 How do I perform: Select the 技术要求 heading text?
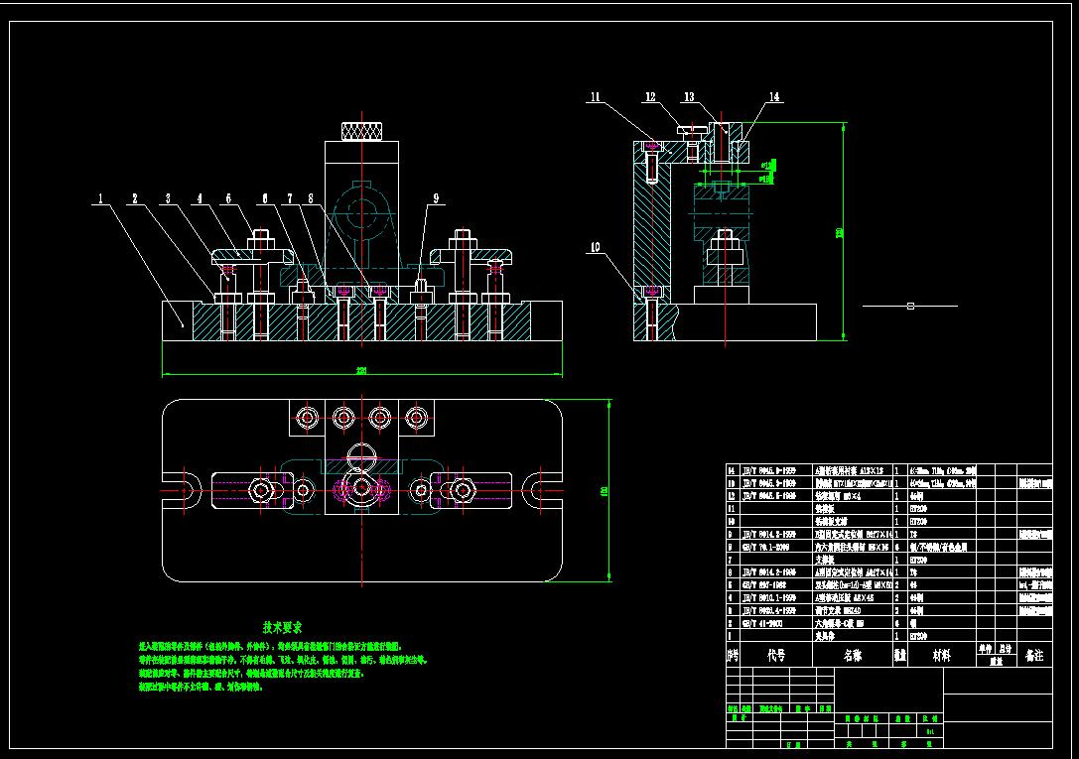click(282, 628)
